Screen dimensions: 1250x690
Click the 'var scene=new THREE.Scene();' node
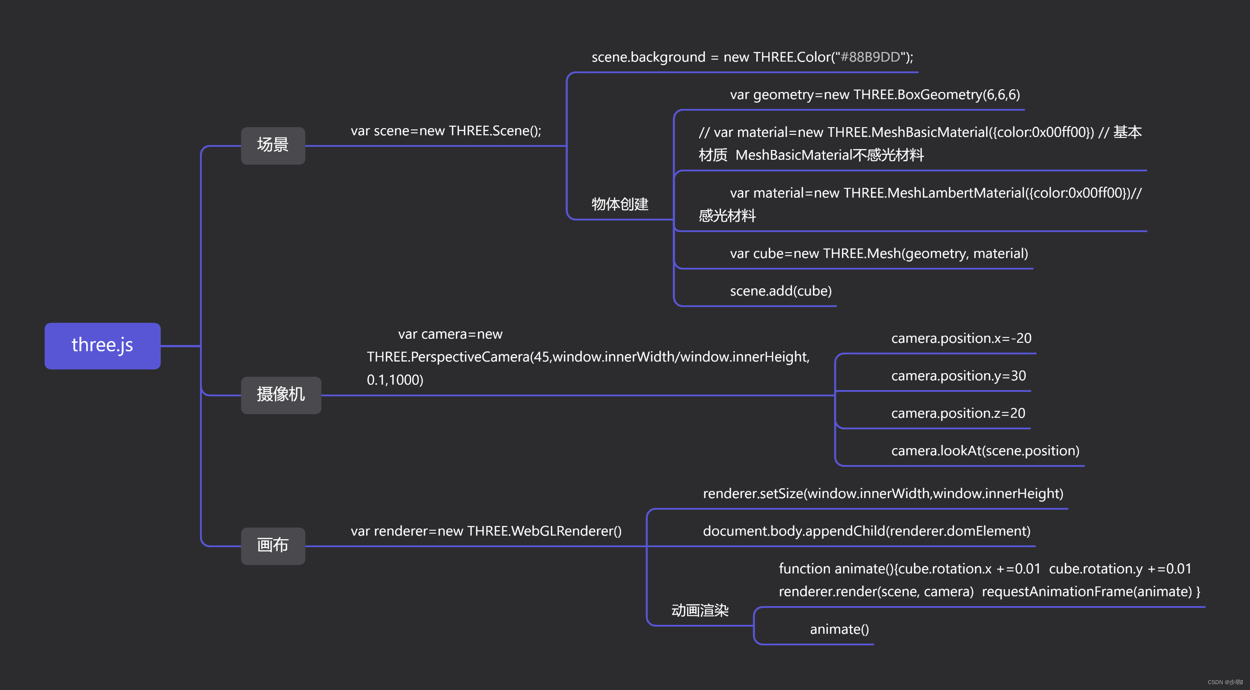446,130
